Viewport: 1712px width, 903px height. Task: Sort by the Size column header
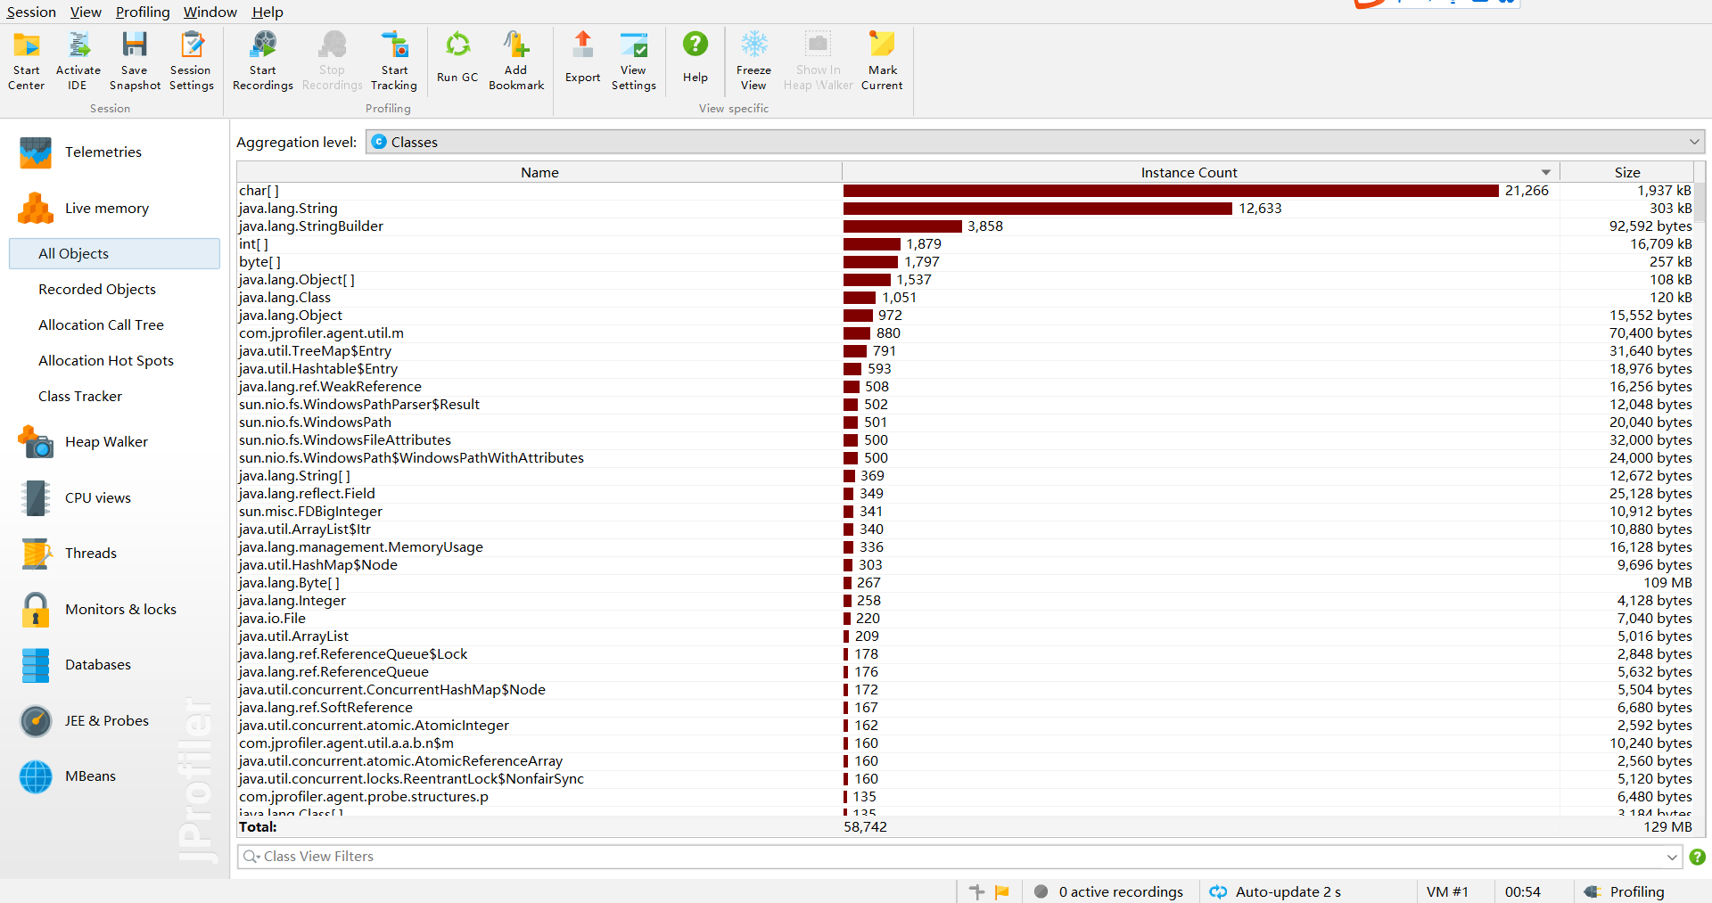click(1627, 173)
